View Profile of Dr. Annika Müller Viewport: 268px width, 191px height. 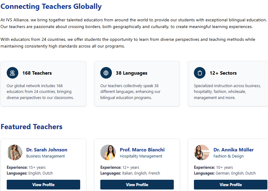[x=230, y=185]
